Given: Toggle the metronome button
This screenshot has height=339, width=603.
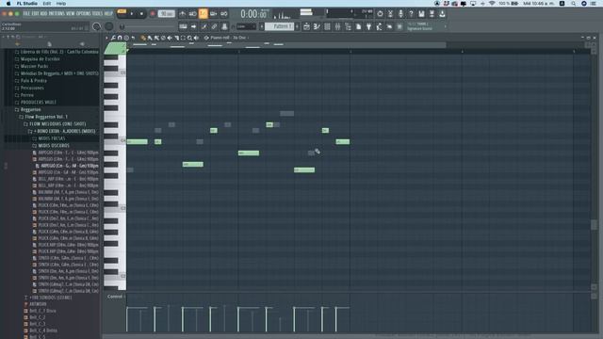Looking at the screenshot, I should pos(183,14).
